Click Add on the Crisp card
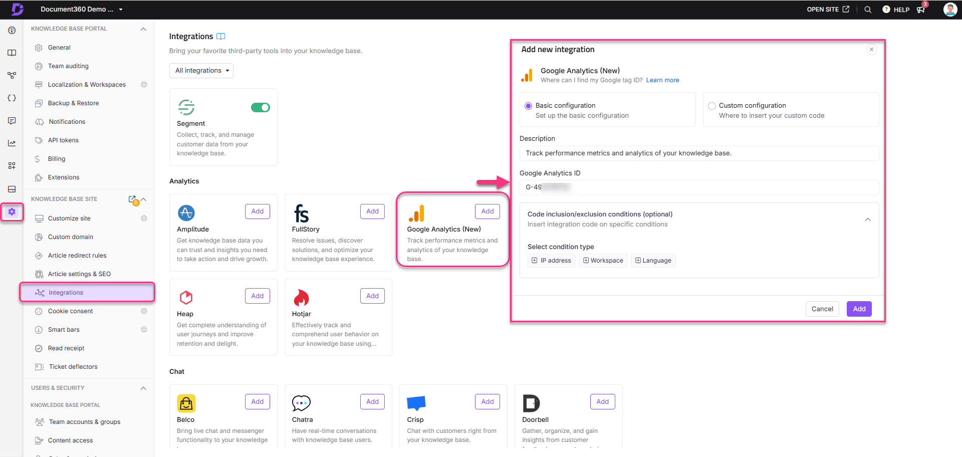The height and width of the screenshot is (457, 962). tap(488, 402)
